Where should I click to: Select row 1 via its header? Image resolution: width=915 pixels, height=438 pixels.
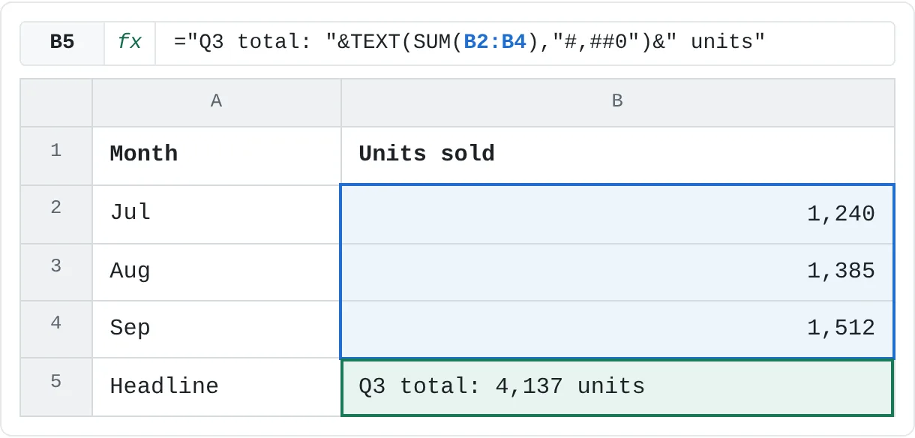coord(56,156)
